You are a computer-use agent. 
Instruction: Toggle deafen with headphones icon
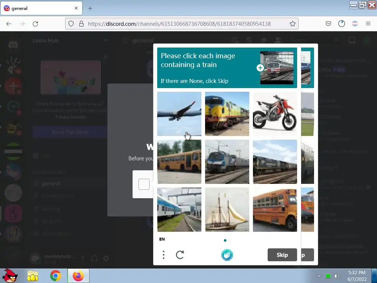(x=94, y=258)
